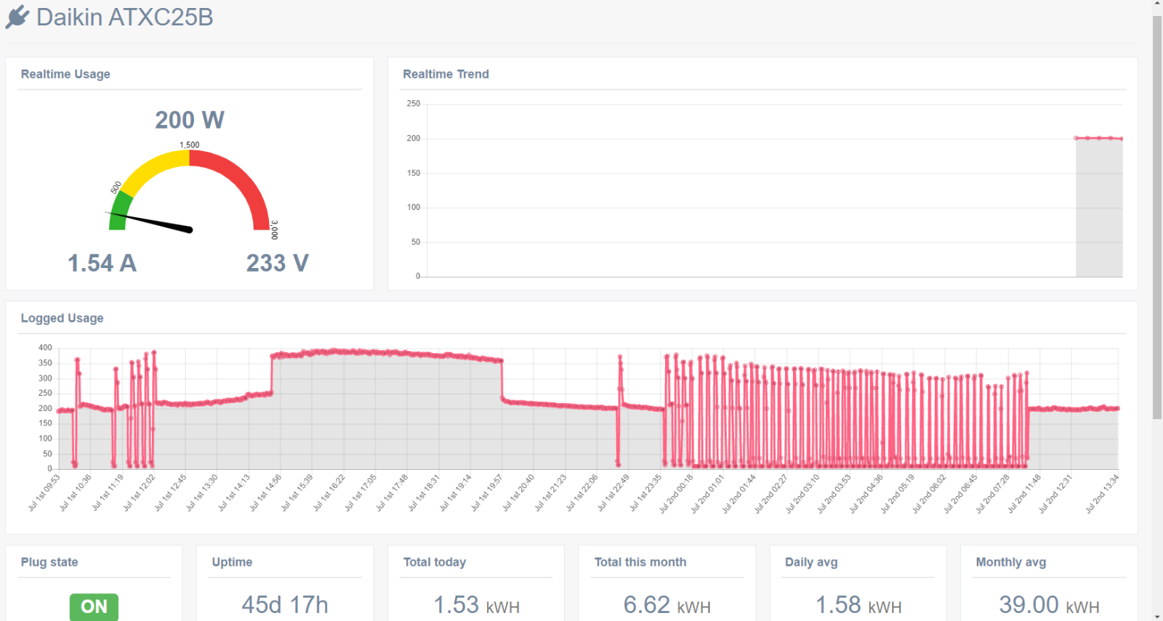Click the Jul 1st 12:45 axis label
The height and width of the screenshot is (621, 1163).
point(171,492)
